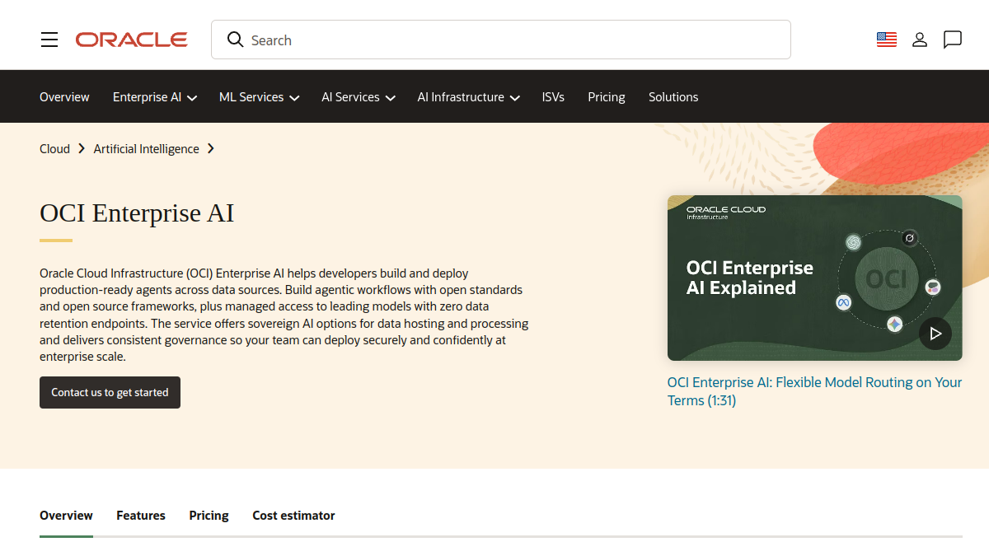Switch to the lower Pricing tab
The width and height of the screenshot is (989, 556).
tap(209, 516)
